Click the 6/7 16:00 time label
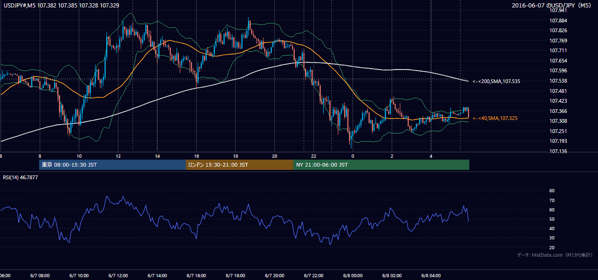The width and height of the screenshot is (598, 280). (197, 275)
